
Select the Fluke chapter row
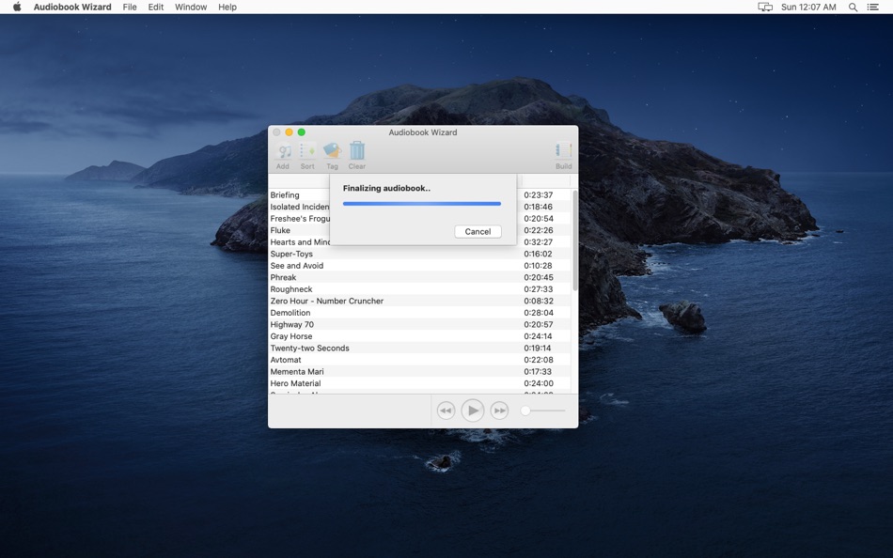(420, 230)
